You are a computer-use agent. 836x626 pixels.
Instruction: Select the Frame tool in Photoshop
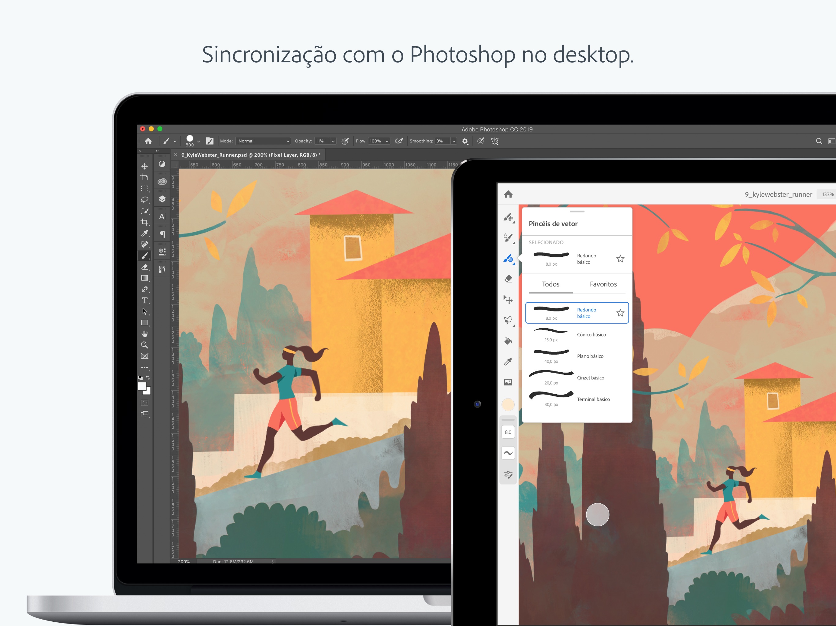click(144, 356)
